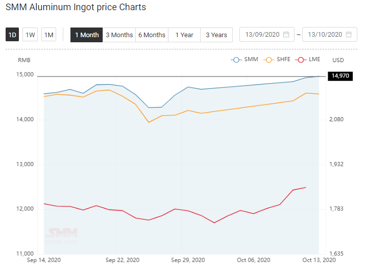
Task: Select the 1 Month range tab
Action: [x=87, y=35]
